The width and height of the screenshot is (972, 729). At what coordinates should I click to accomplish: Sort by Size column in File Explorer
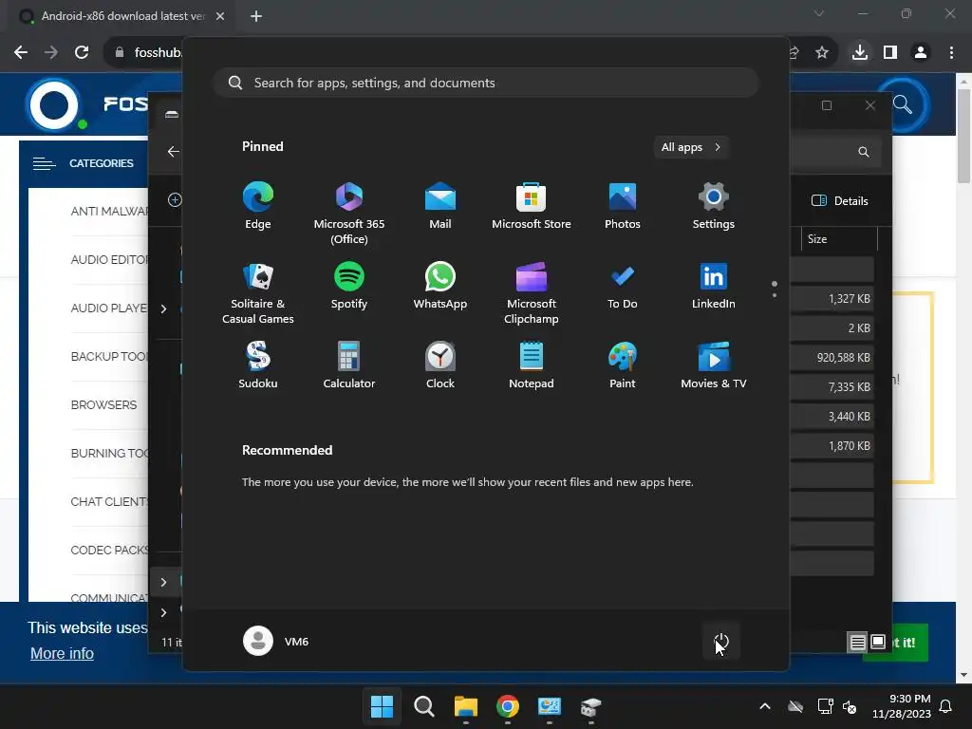click(x=839, y=238)
